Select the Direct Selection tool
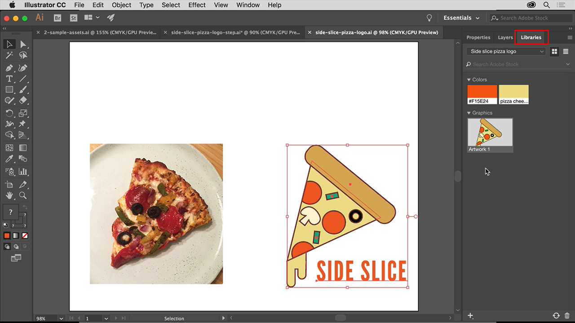Viewport: 575px width, 323px height. pyautogui.click(x=23, y=44)
